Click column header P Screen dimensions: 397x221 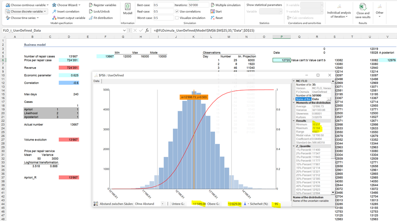[282, 37]
